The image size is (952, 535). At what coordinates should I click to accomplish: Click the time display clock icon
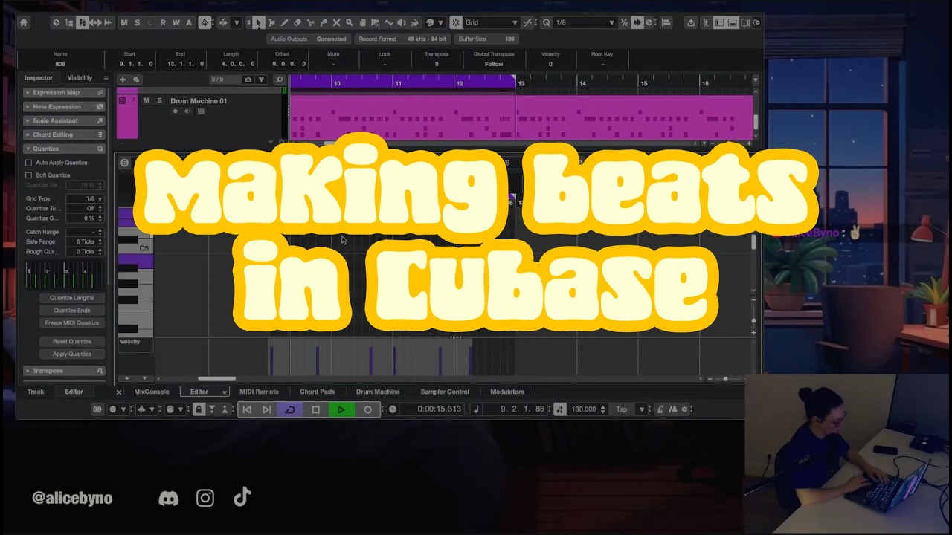click(393, 409)
